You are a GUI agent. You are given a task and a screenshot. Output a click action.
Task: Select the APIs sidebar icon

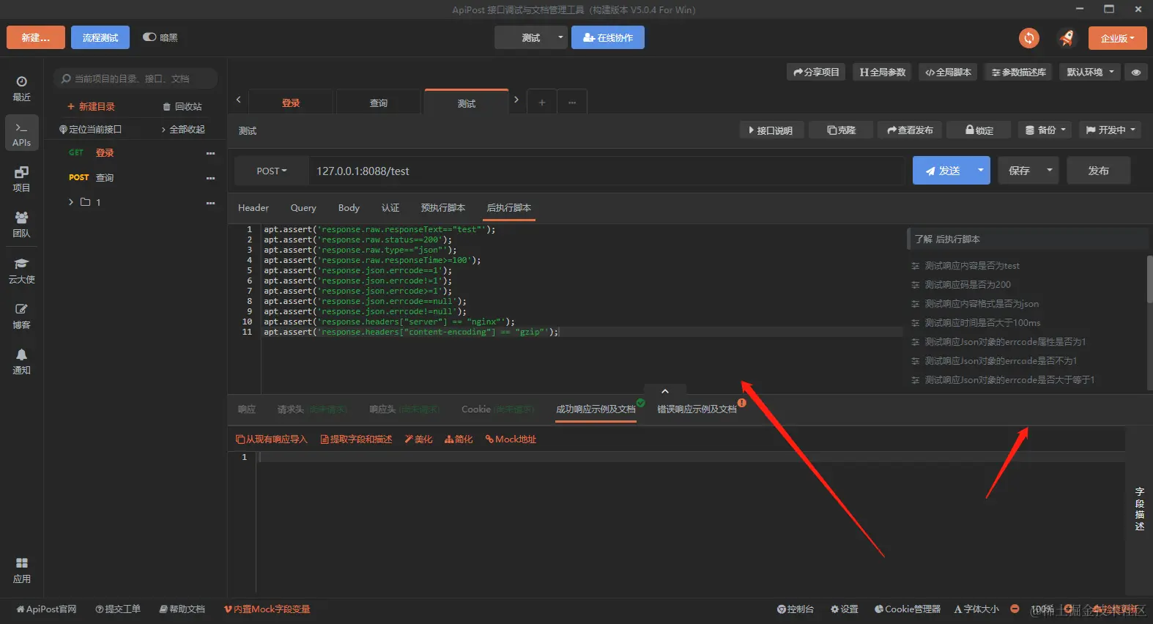pyautogui.click(x=21, y=133)
